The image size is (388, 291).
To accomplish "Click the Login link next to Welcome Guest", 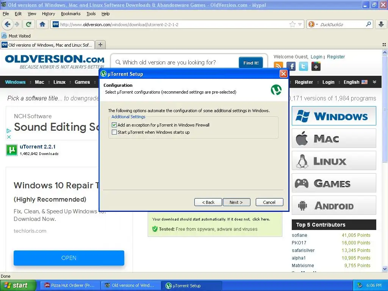I will 316,57.
